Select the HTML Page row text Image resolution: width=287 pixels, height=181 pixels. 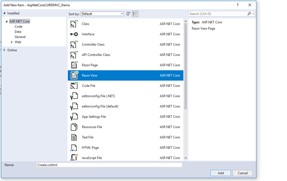pyautogui.click(x=90, y=147)
